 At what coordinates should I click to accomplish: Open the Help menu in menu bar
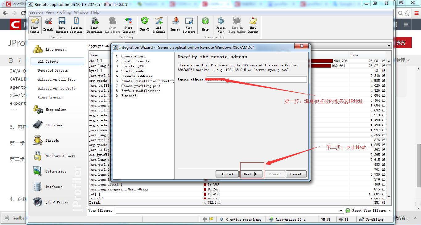click(x=95, y=12)
